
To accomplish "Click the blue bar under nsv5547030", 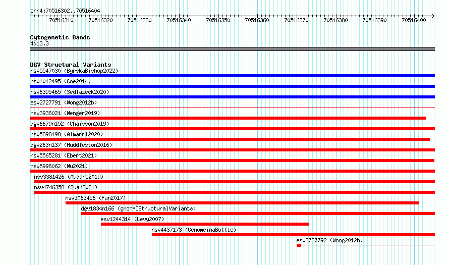I will pos(232,76).
